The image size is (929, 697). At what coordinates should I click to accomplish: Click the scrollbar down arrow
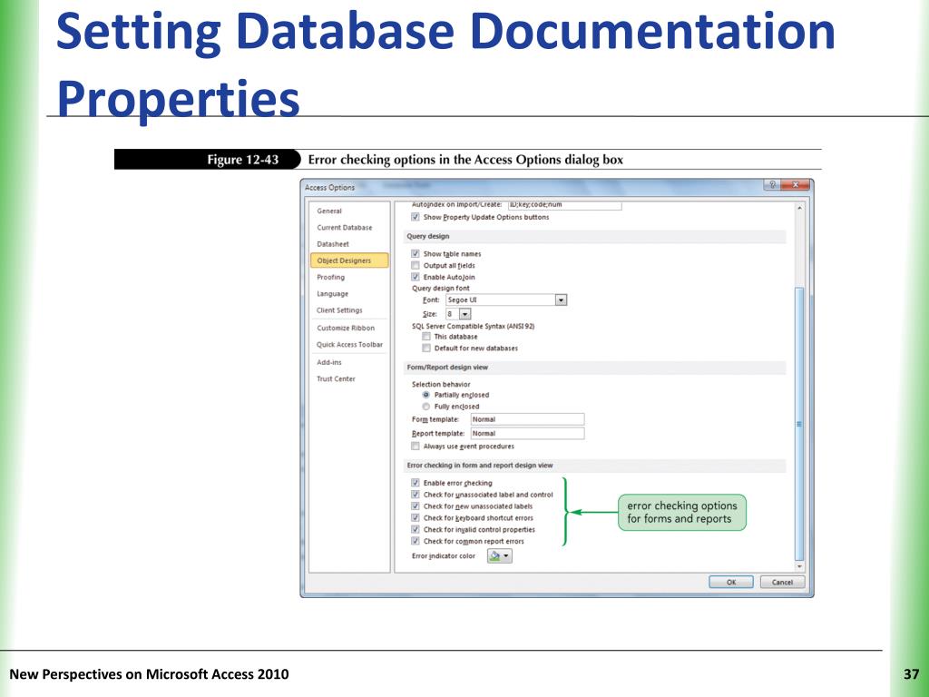799,566
